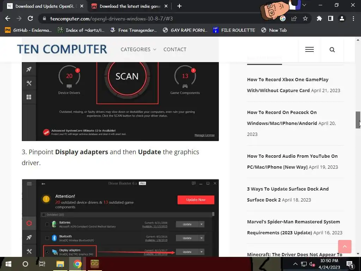The height and width of the screenshot is (271, 361).
Task: Open How To Record Xbox One GamePlay article
Action: 288,85
